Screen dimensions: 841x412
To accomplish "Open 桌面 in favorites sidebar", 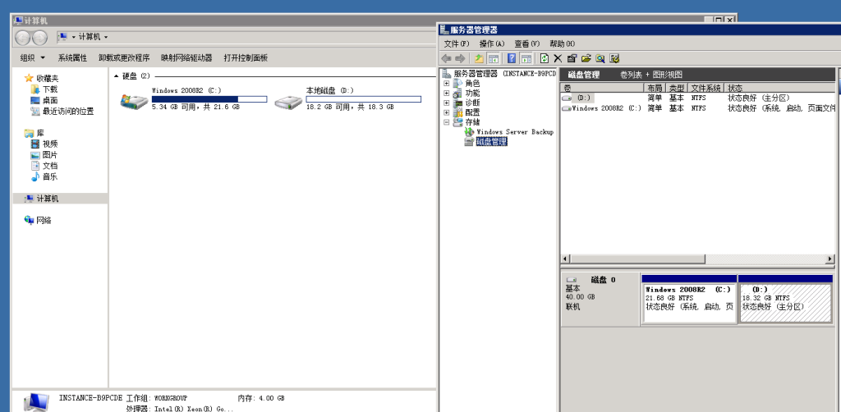I will 50,100.
